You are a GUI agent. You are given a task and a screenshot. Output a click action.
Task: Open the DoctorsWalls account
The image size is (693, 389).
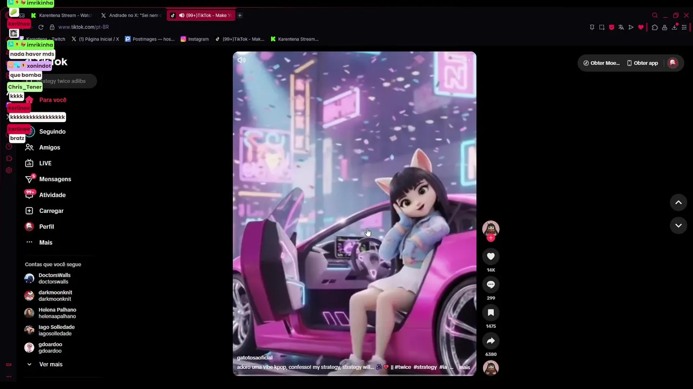click(54, 278)
